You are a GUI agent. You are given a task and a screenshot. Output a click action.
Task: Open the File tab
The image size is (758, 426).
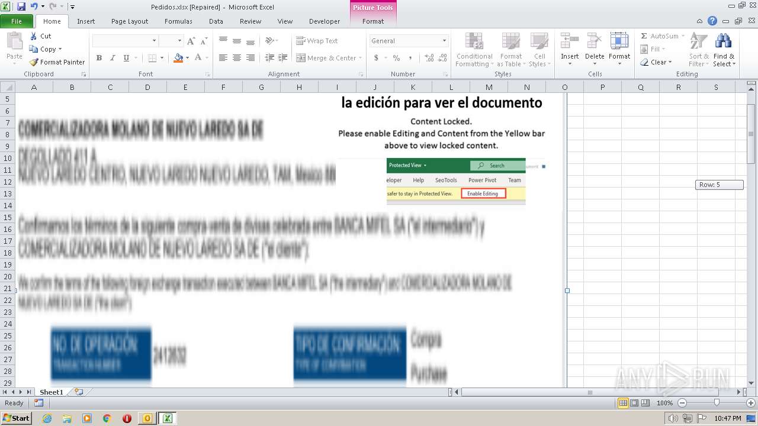(x=17, y=21)
